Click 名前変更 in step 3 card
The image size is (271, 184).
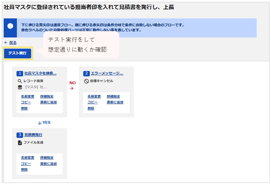(28, 158)
